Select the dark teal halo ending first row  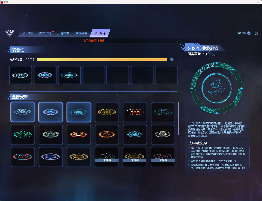pos(163,112)
